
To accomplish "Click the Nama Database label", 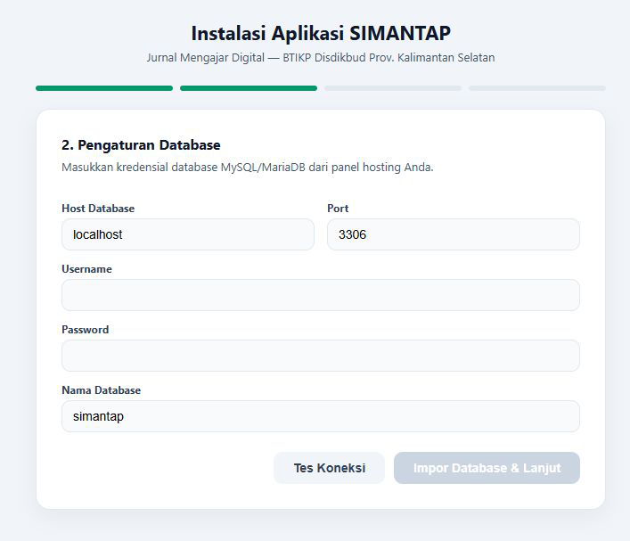I will click(x=102, y=390).
